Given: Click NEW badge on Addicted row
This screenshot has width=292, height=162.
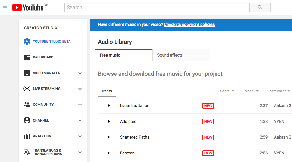Looking at the screenshot, I should click(208, 121).
